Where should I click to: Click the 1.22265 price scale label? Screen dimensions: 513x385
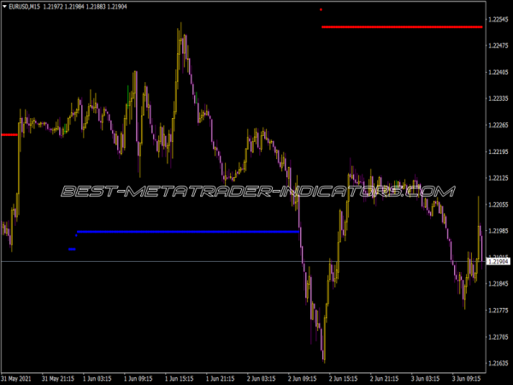pyautogui.click(x=497, y=126)
